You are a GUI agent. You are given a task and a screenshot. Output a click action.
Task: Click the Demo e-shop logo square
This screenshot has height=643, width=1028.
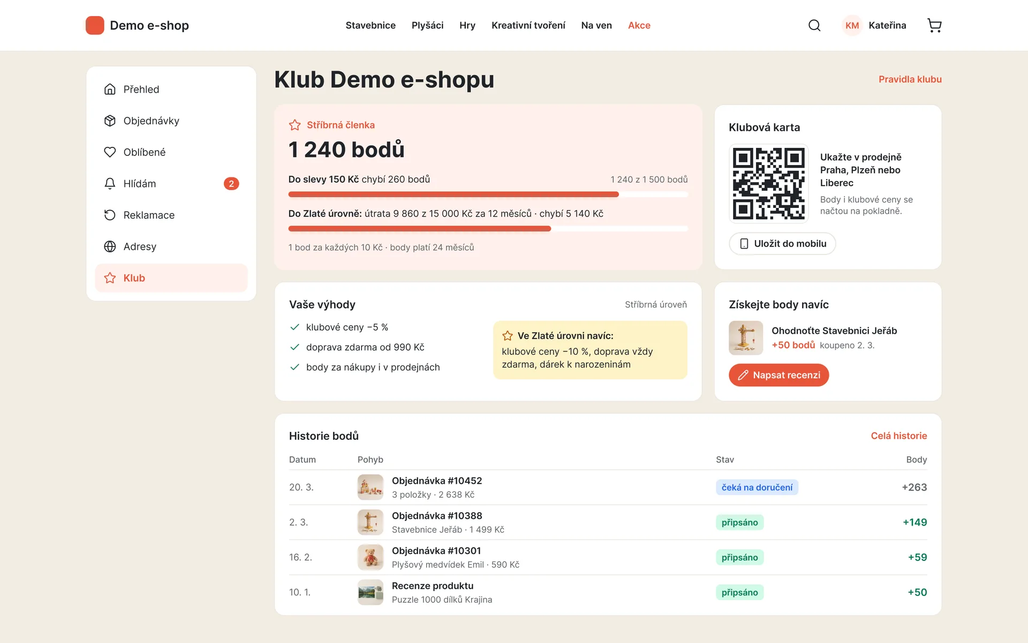click(95, 25)
